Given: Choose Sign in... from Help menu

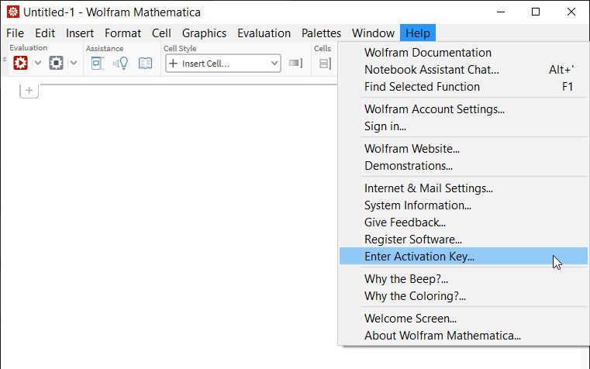Looking at the screenshot, I should tap(464, 126).
